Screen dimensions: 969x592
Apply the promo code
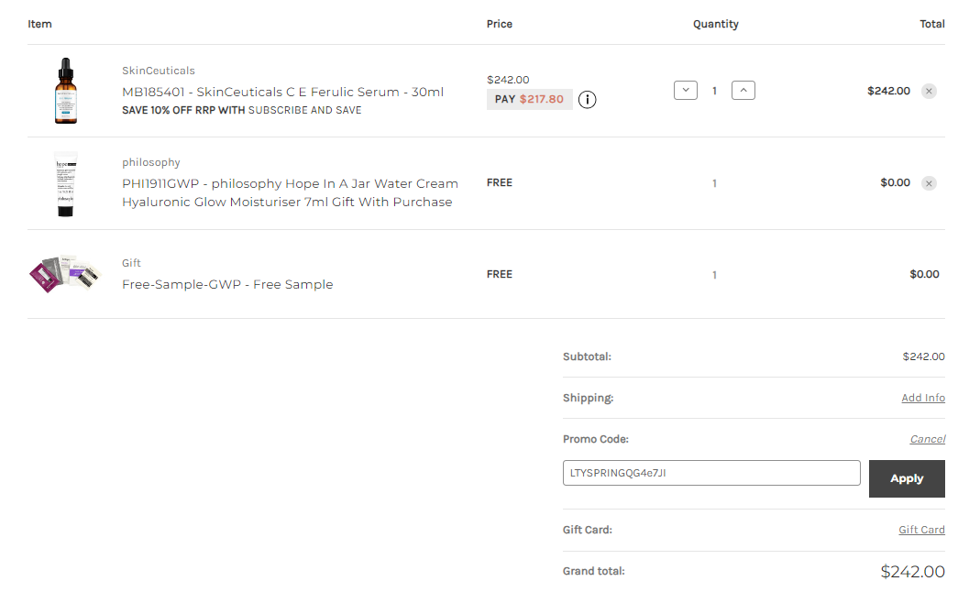pos(907,478)
